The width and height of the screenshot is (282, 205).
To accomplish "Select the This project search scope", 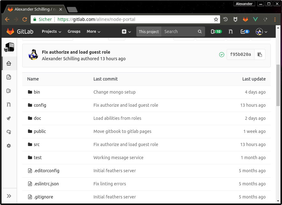I will tap(149, 32).
